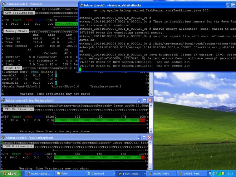236x177 pixels.
Task: Click the node2 CPU utilisation green bar
Action: point(97,121)
